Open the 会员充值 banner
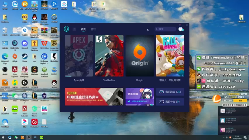This screenshot has height=140, width=249. pos(139,97)
